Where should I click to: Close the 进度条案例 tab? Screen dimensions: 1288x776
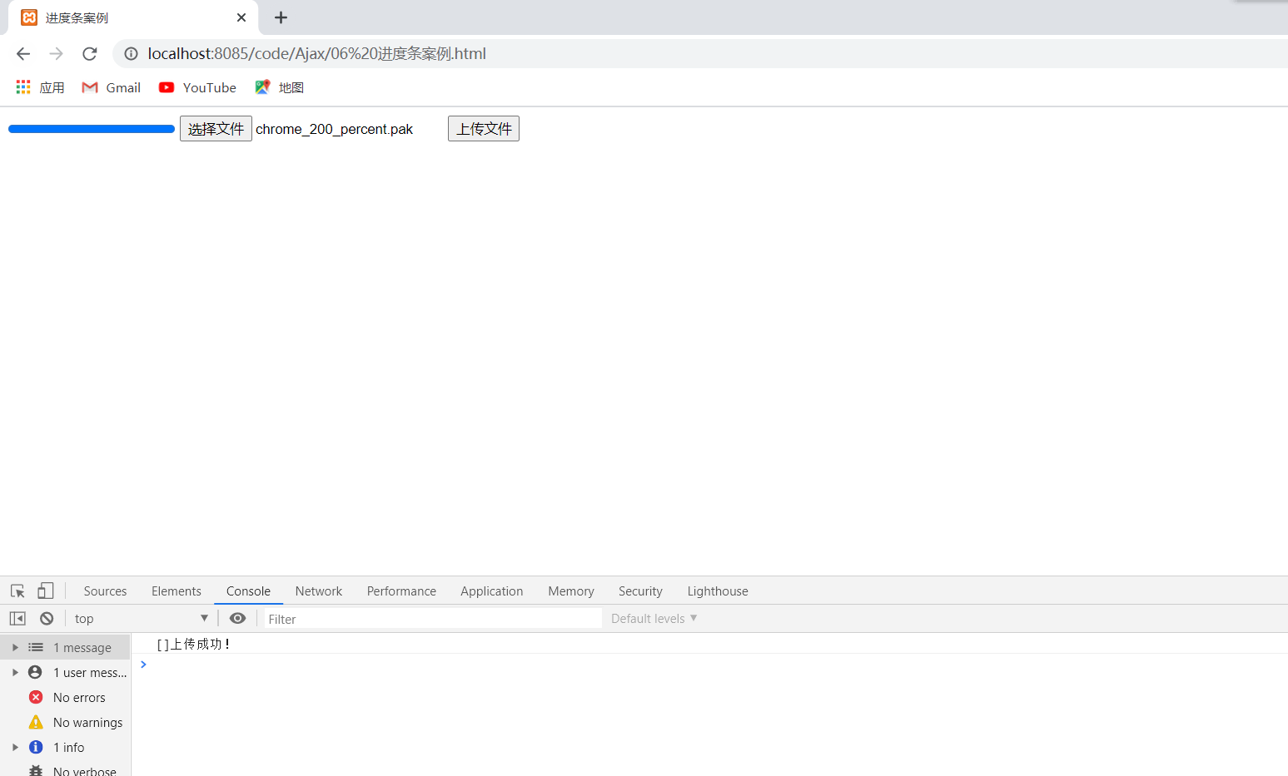point(241,17)
